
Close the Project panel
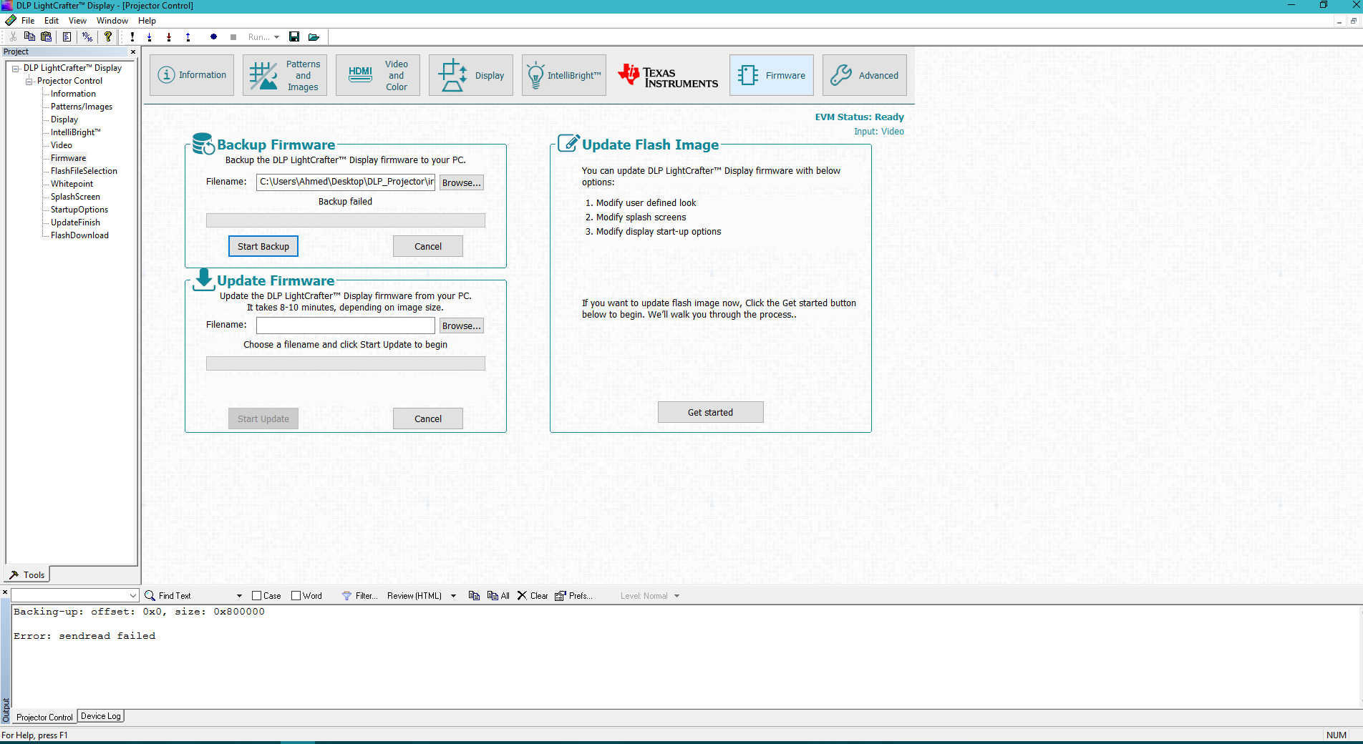point(133,52)
